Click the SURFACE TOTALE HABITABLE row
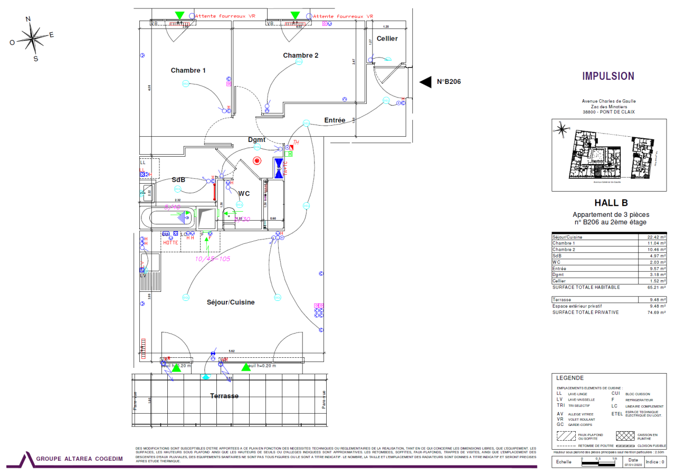The width and height of the screenshot is (675, 475). (609, 287)
